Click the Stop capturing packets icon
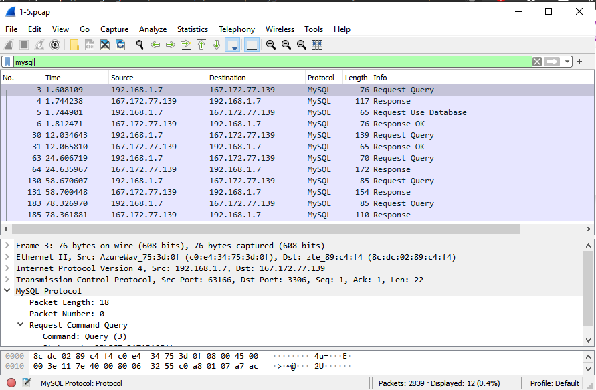Image resolution: width=596 pixels, height=390 pixels. (x=24, y=45)
